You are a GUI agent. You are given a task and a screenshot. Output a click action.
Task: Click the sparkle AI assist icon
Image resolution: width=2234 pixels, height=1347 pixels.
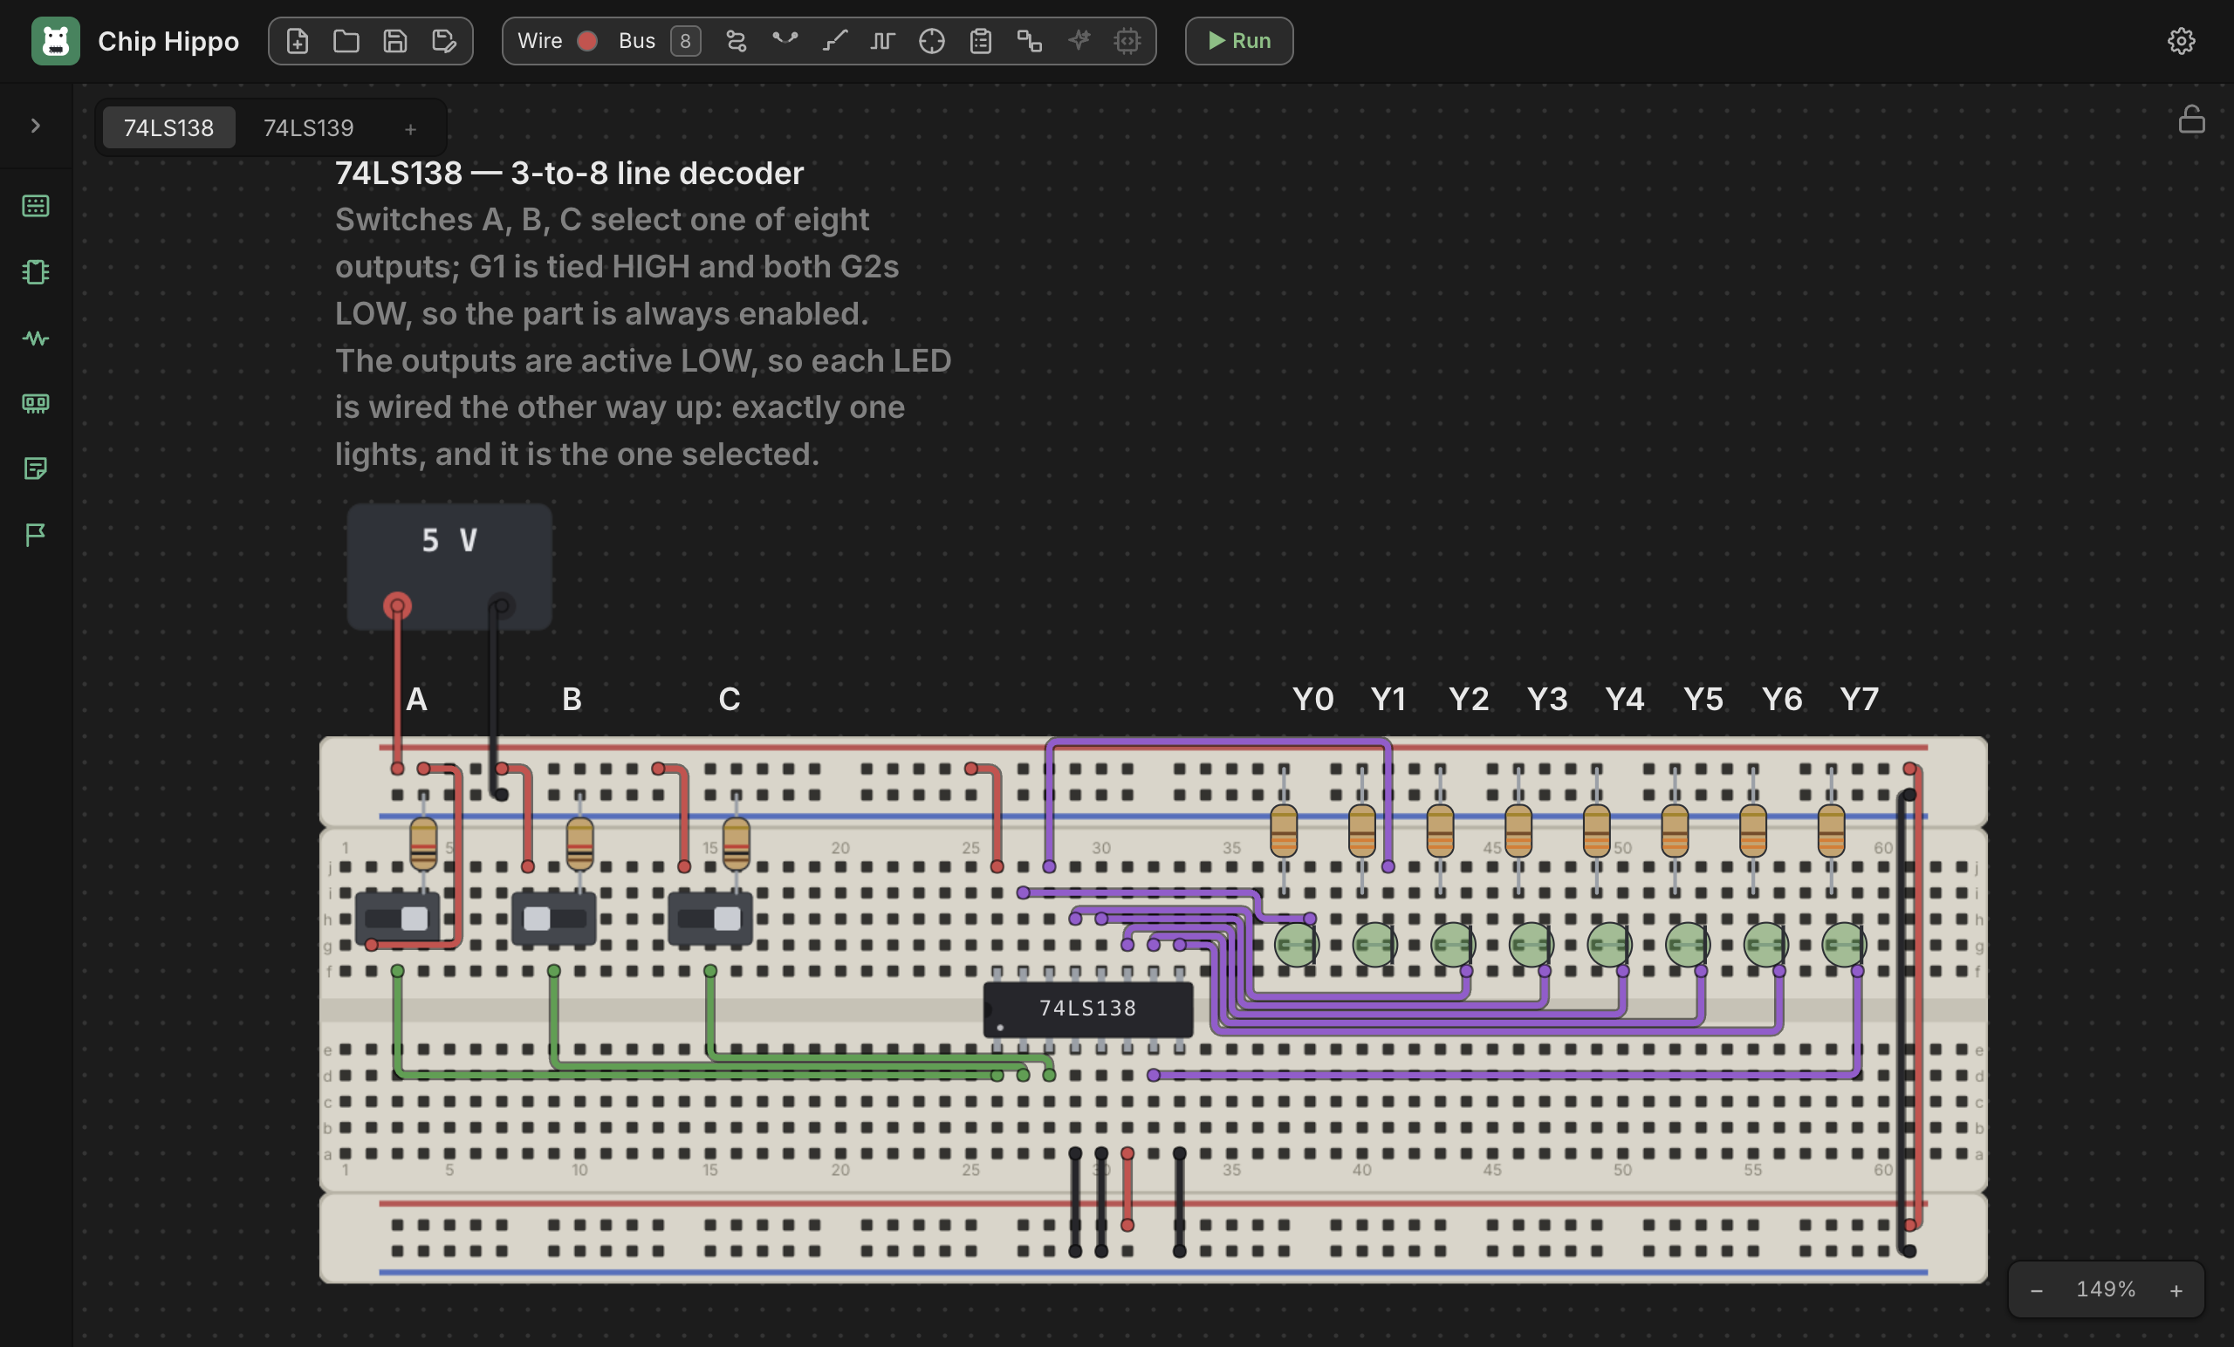[x=1079, y=41]
